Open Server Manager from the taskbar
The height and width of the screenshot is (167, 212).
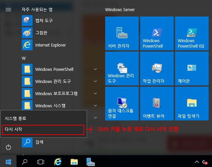pos(90,162)
